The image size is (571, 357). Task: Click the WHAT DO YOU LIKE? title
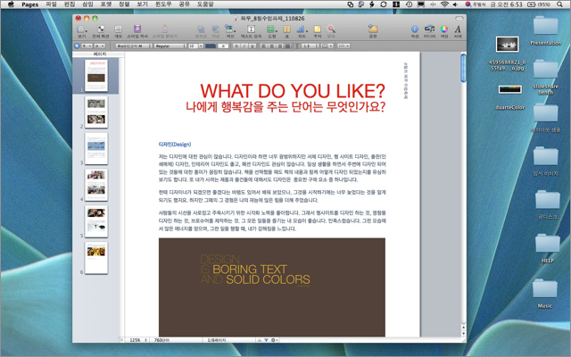[x=293, y=91]
